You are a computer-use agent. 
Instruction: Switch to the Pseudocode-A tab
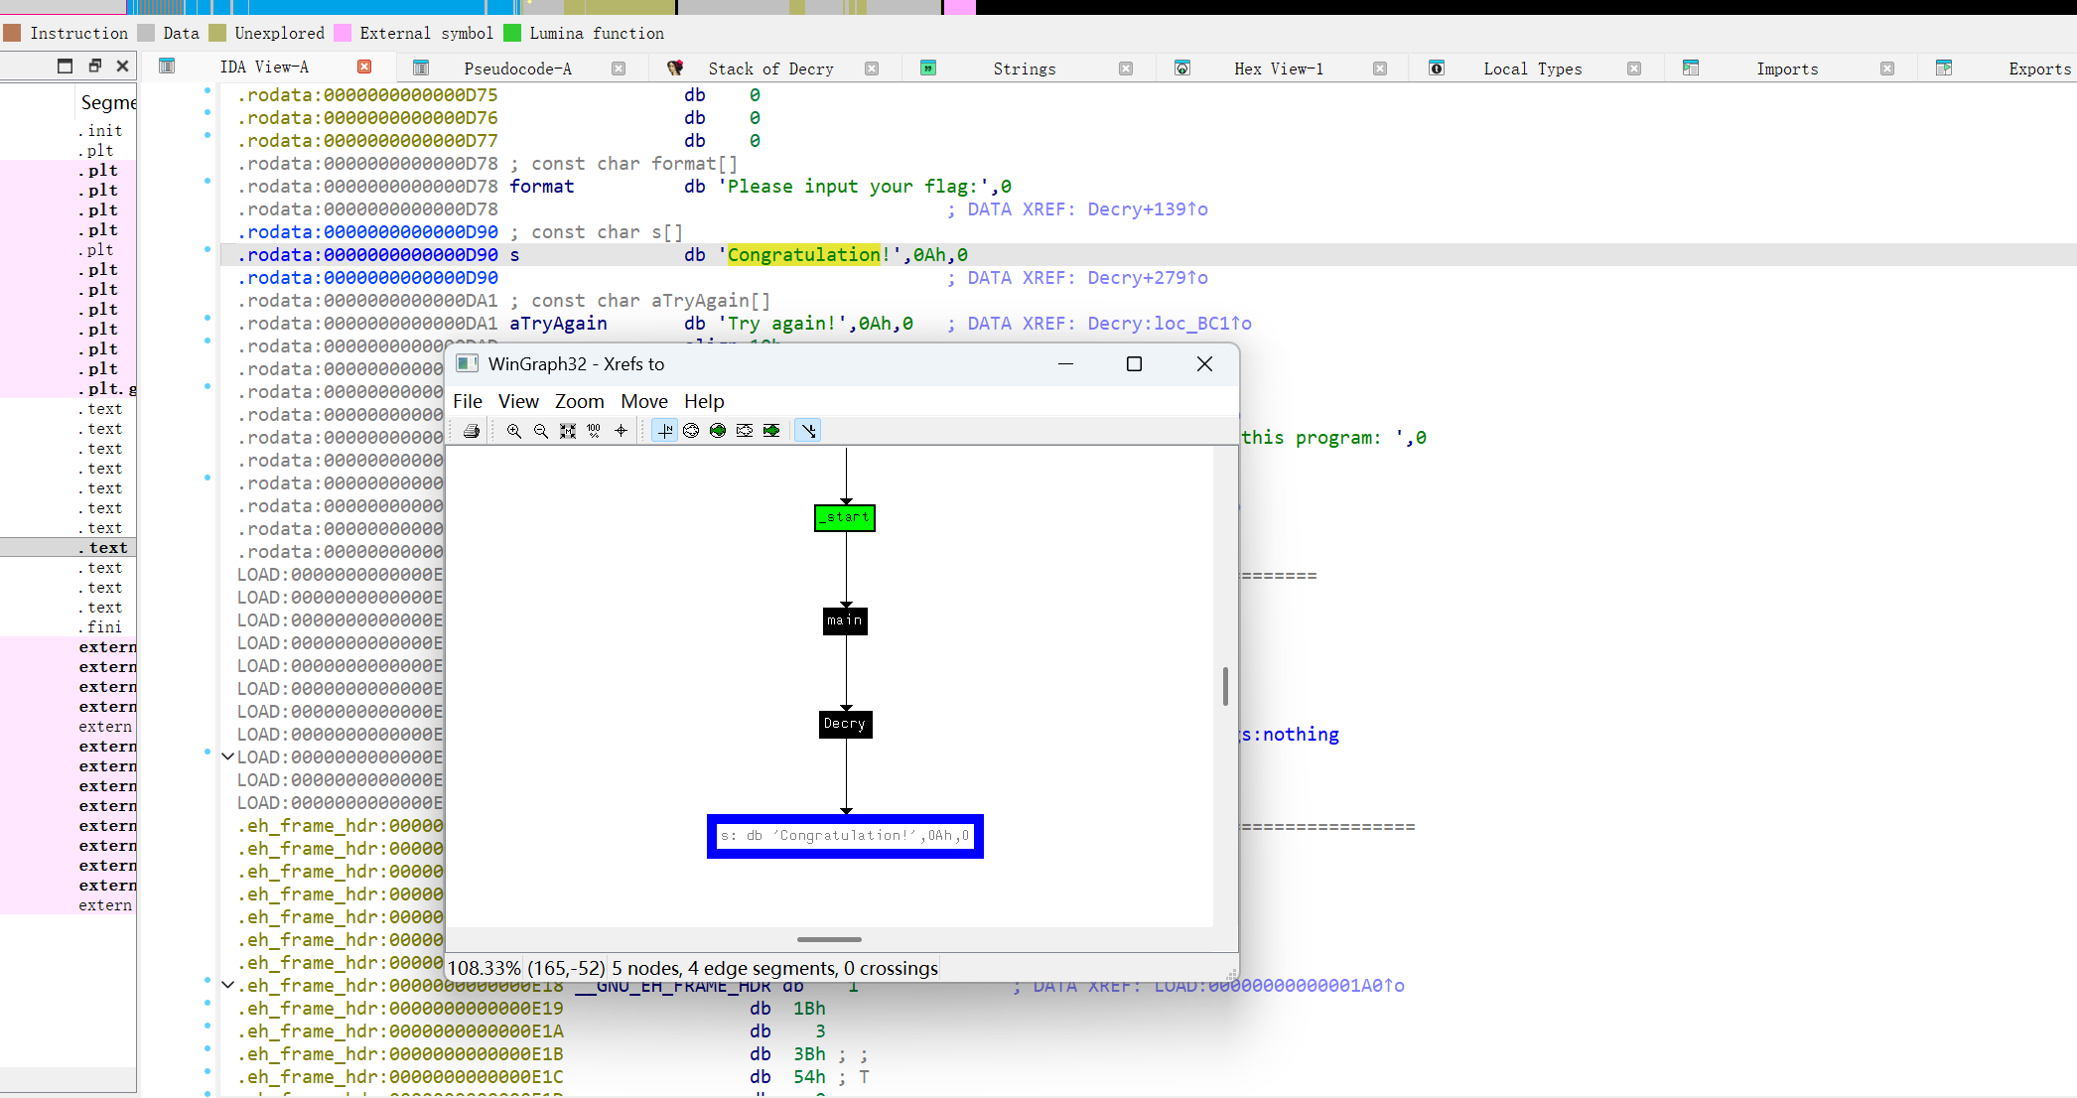[x=517, y=69]
